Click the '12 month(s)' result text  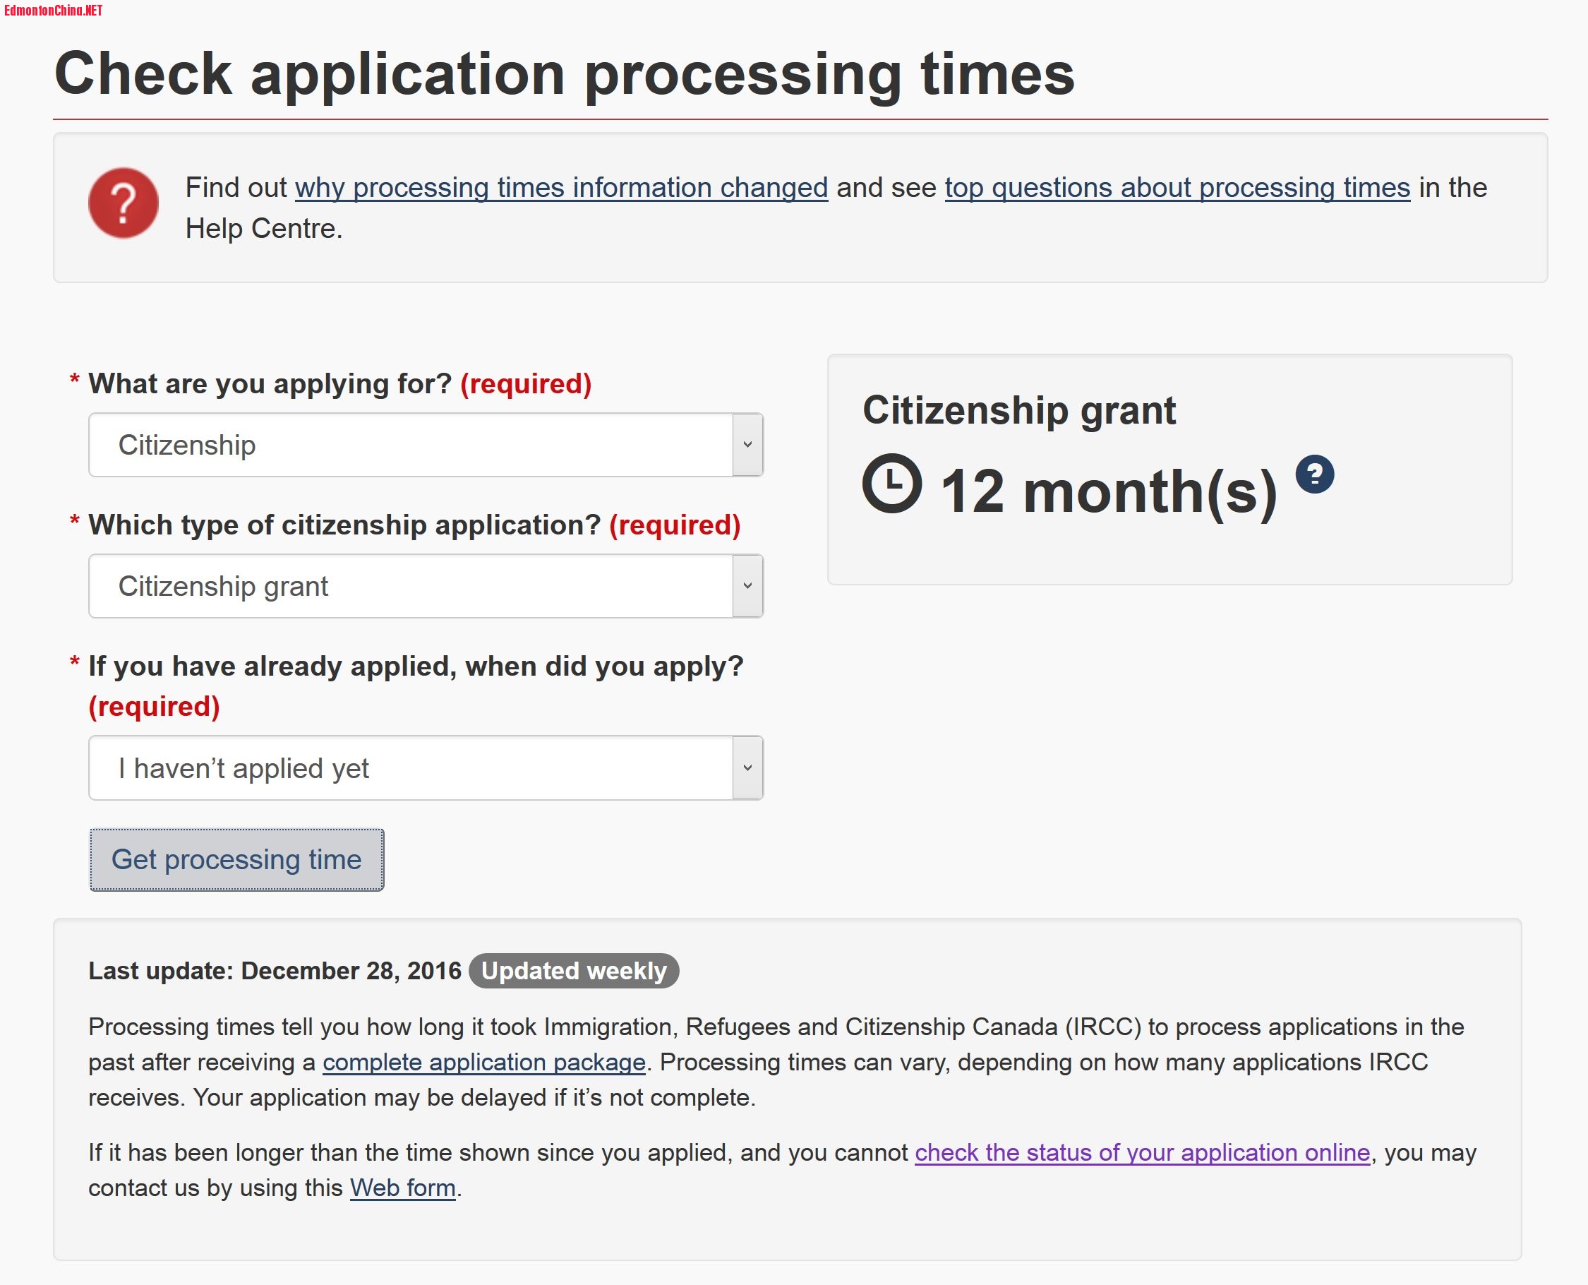tap(1108, 491)
